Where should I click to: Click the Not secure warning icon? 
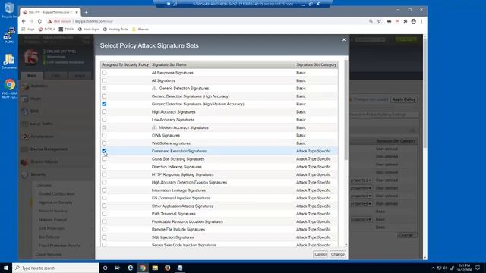tap(49, 21)
